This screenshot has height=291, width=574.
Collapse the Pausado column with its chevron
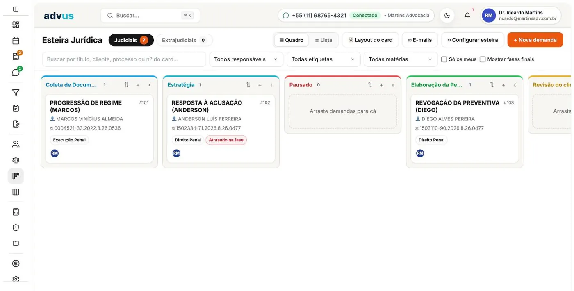393,85
